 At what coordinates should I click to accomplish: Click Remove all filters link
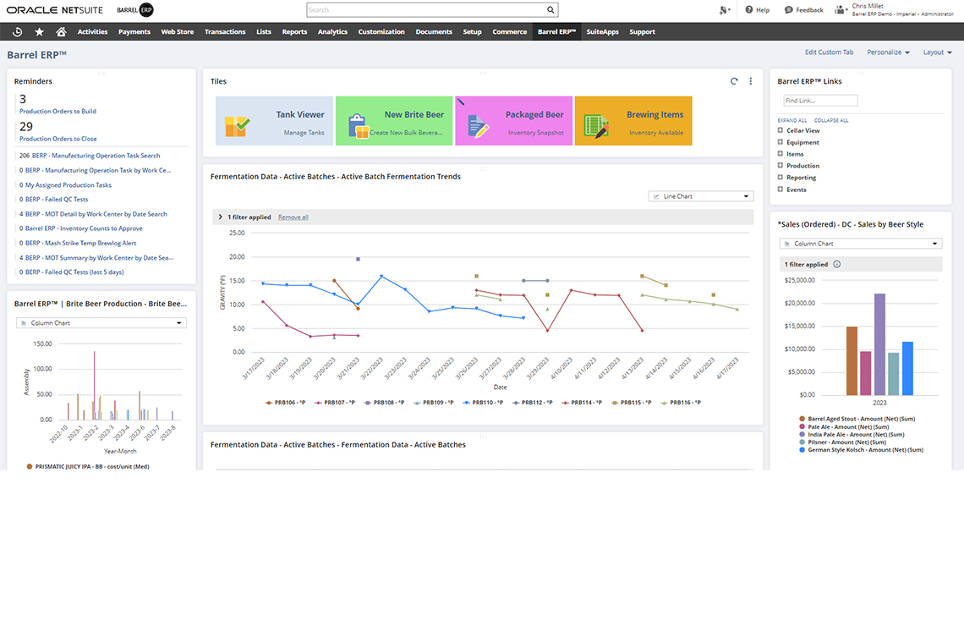[x=293, y=217]
